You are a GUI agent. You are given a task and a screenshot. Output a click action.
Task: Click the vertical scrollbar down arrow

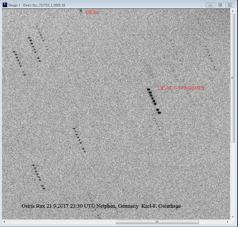233,217
